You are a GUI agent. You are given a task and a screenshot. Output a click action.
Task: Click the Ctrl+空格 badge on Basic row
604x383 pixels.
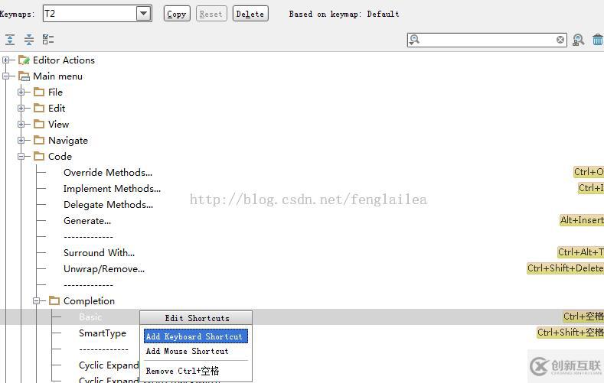coord(583,316)
